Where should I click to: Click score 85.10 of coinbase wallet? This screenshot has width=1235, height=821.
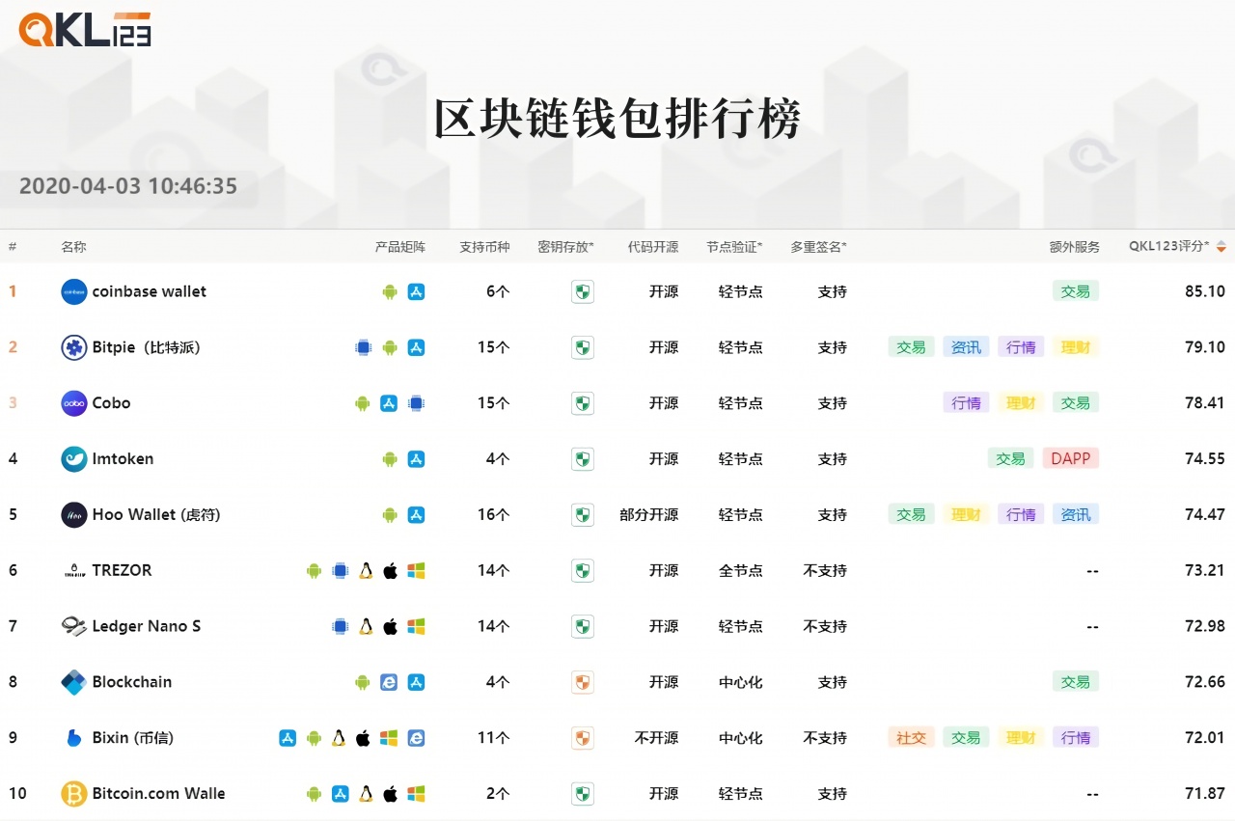[x=1205, y=291]
